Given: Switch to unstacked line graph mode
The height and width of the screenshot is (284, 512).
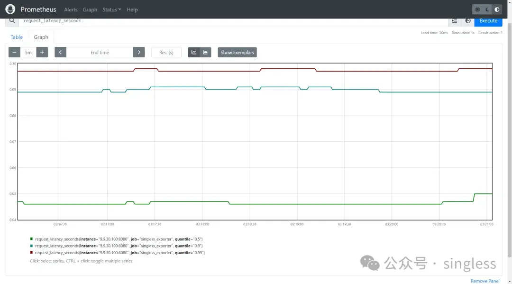Looking at the screenshot, I should pyautogui.click(x=193, y=52).
